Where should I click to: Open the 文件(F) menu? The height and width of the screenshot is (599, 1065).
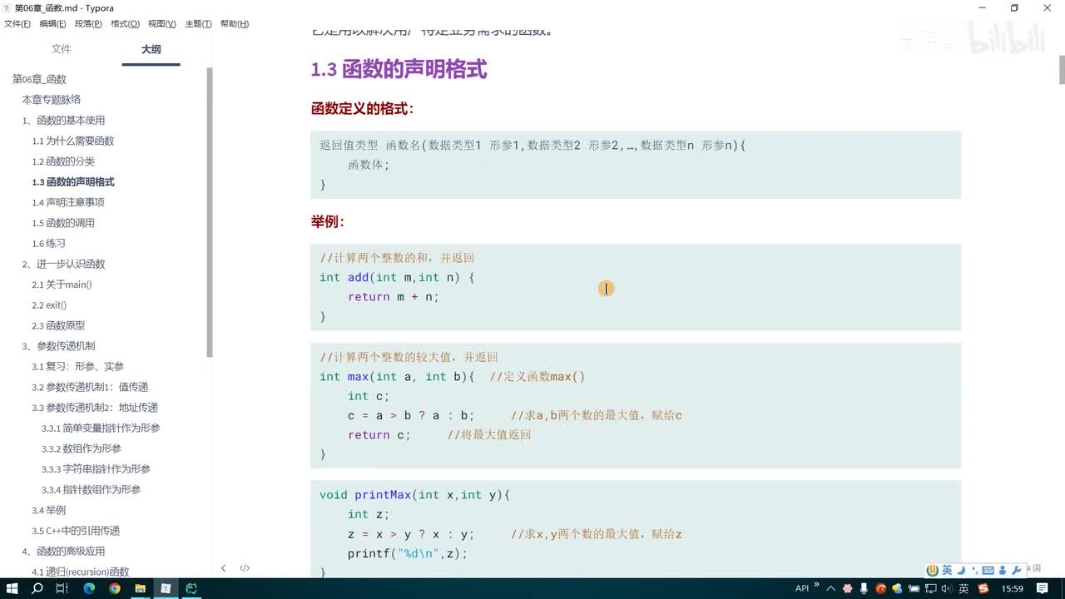tap(17, 24)
